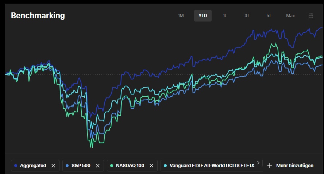Display the Max time range
Viewport: 324px width, 174px height.
point(290,16)
